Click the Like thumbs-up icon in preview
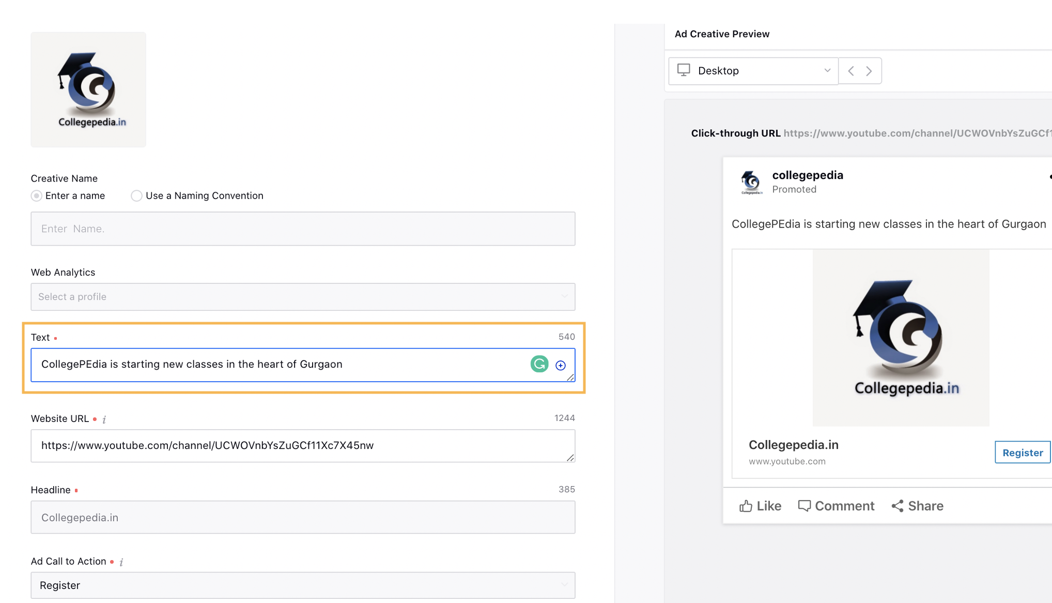The width and height of the screenshot is (1052, 603). click(x=746, y=506)
